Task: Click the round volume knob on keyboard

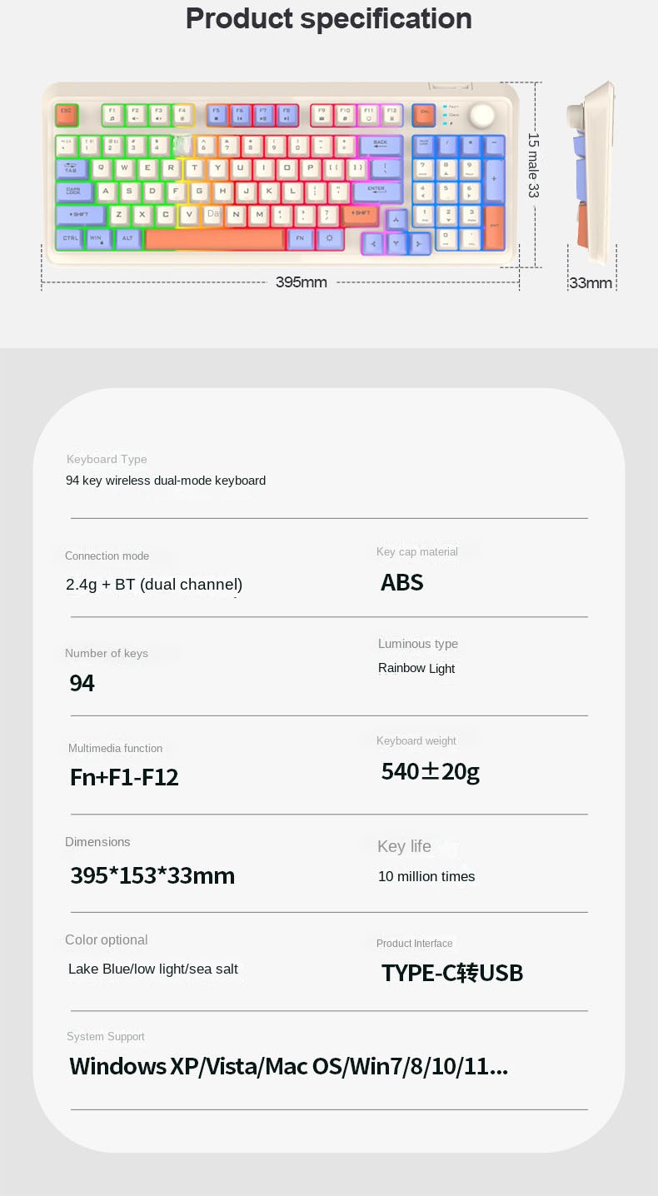Action: pyautogui.click(x=481, y=117)
